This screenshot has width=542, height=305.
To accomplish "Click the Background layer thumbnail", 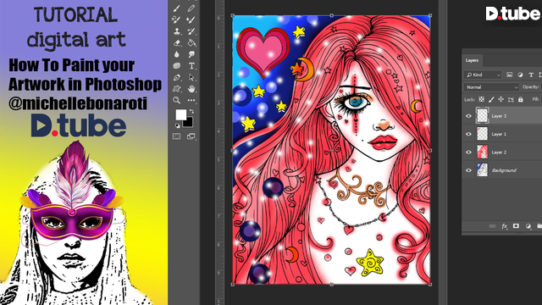I will [x=482, y=169].
